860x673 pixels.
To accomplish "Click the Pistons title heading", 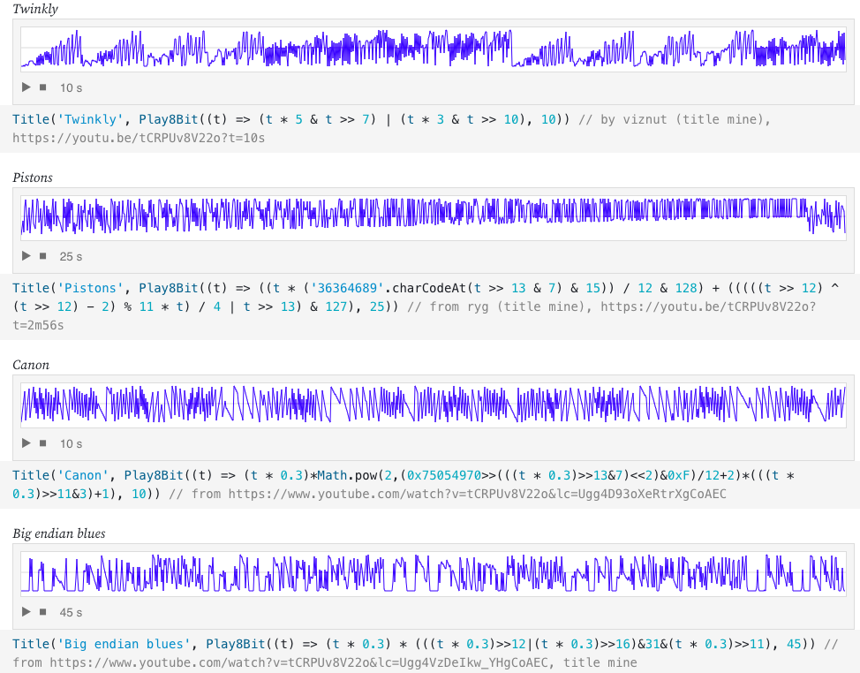I will coord(33,178).
